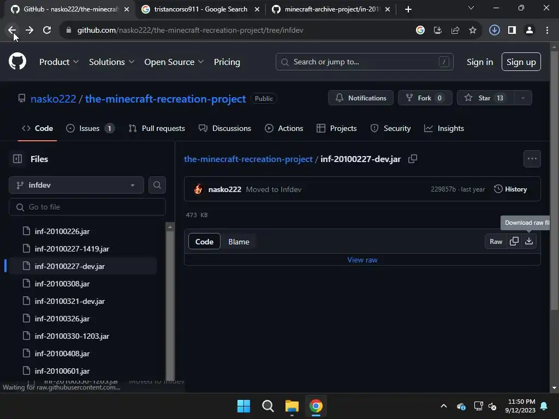Toggle the Chrome side panel icon

(x=512, y=31)
